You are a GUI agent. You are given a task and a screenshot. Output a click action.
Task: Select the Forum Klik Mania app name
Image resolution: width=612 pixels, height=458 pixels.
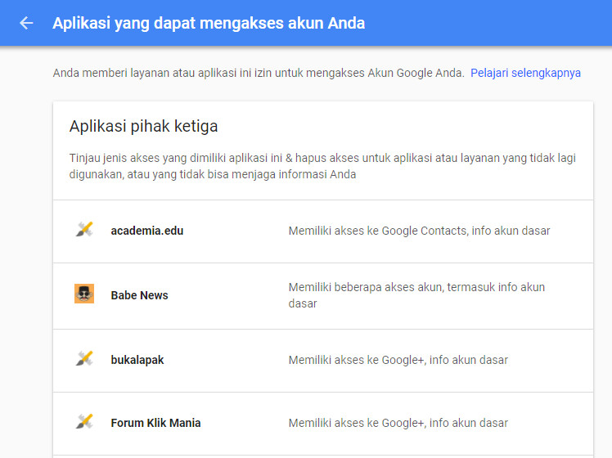pyautogui.click(x=155, y=423)
